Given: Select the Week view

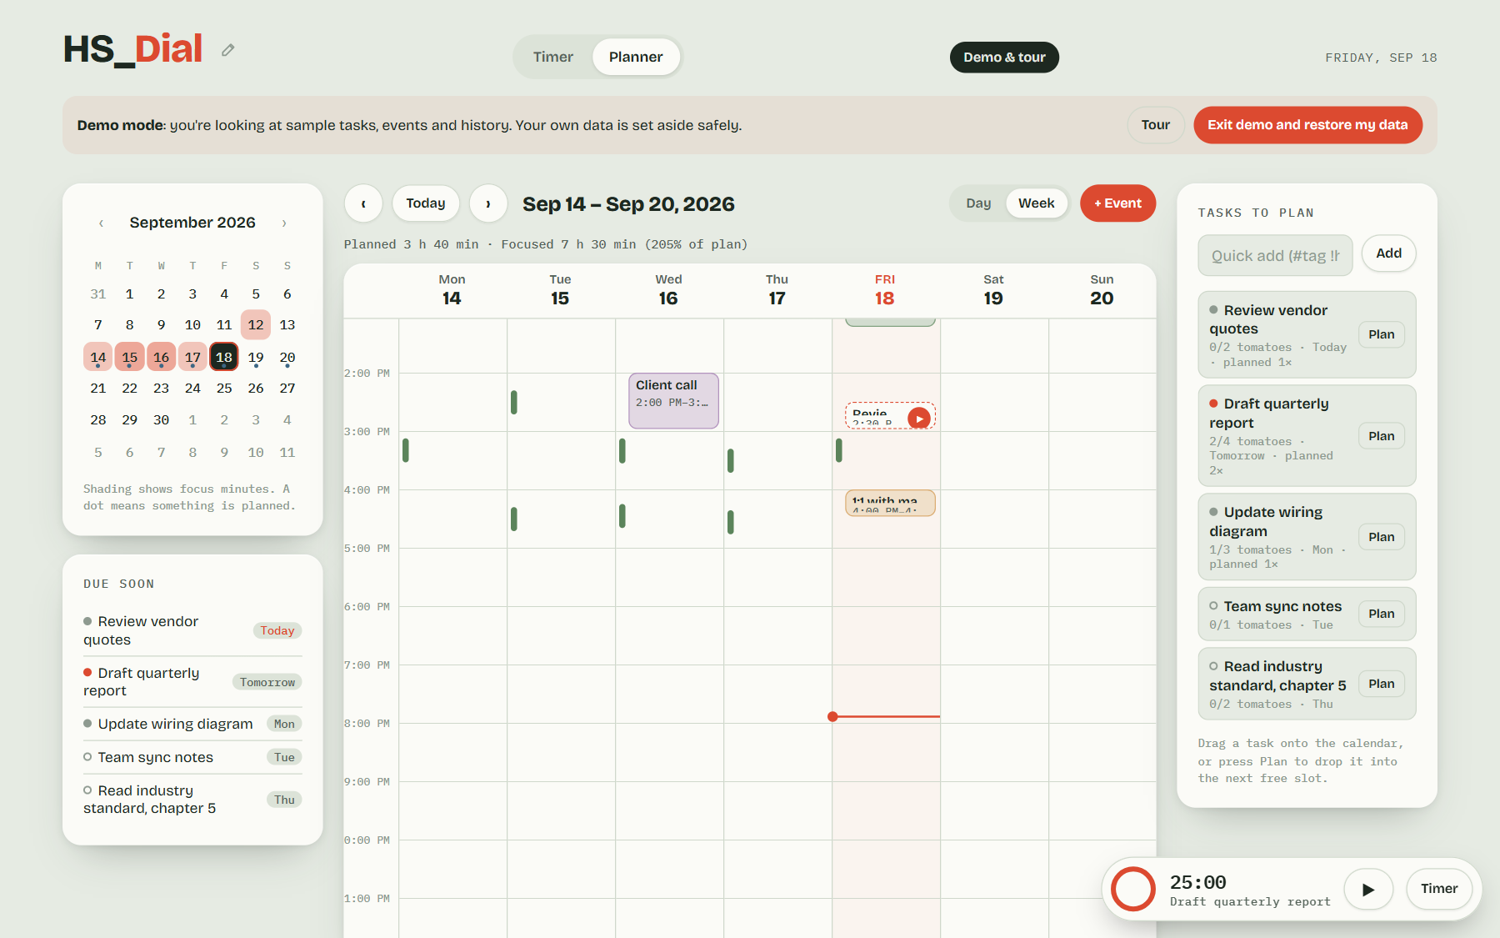Looking at the screenshot, I should coord(1037,203).
